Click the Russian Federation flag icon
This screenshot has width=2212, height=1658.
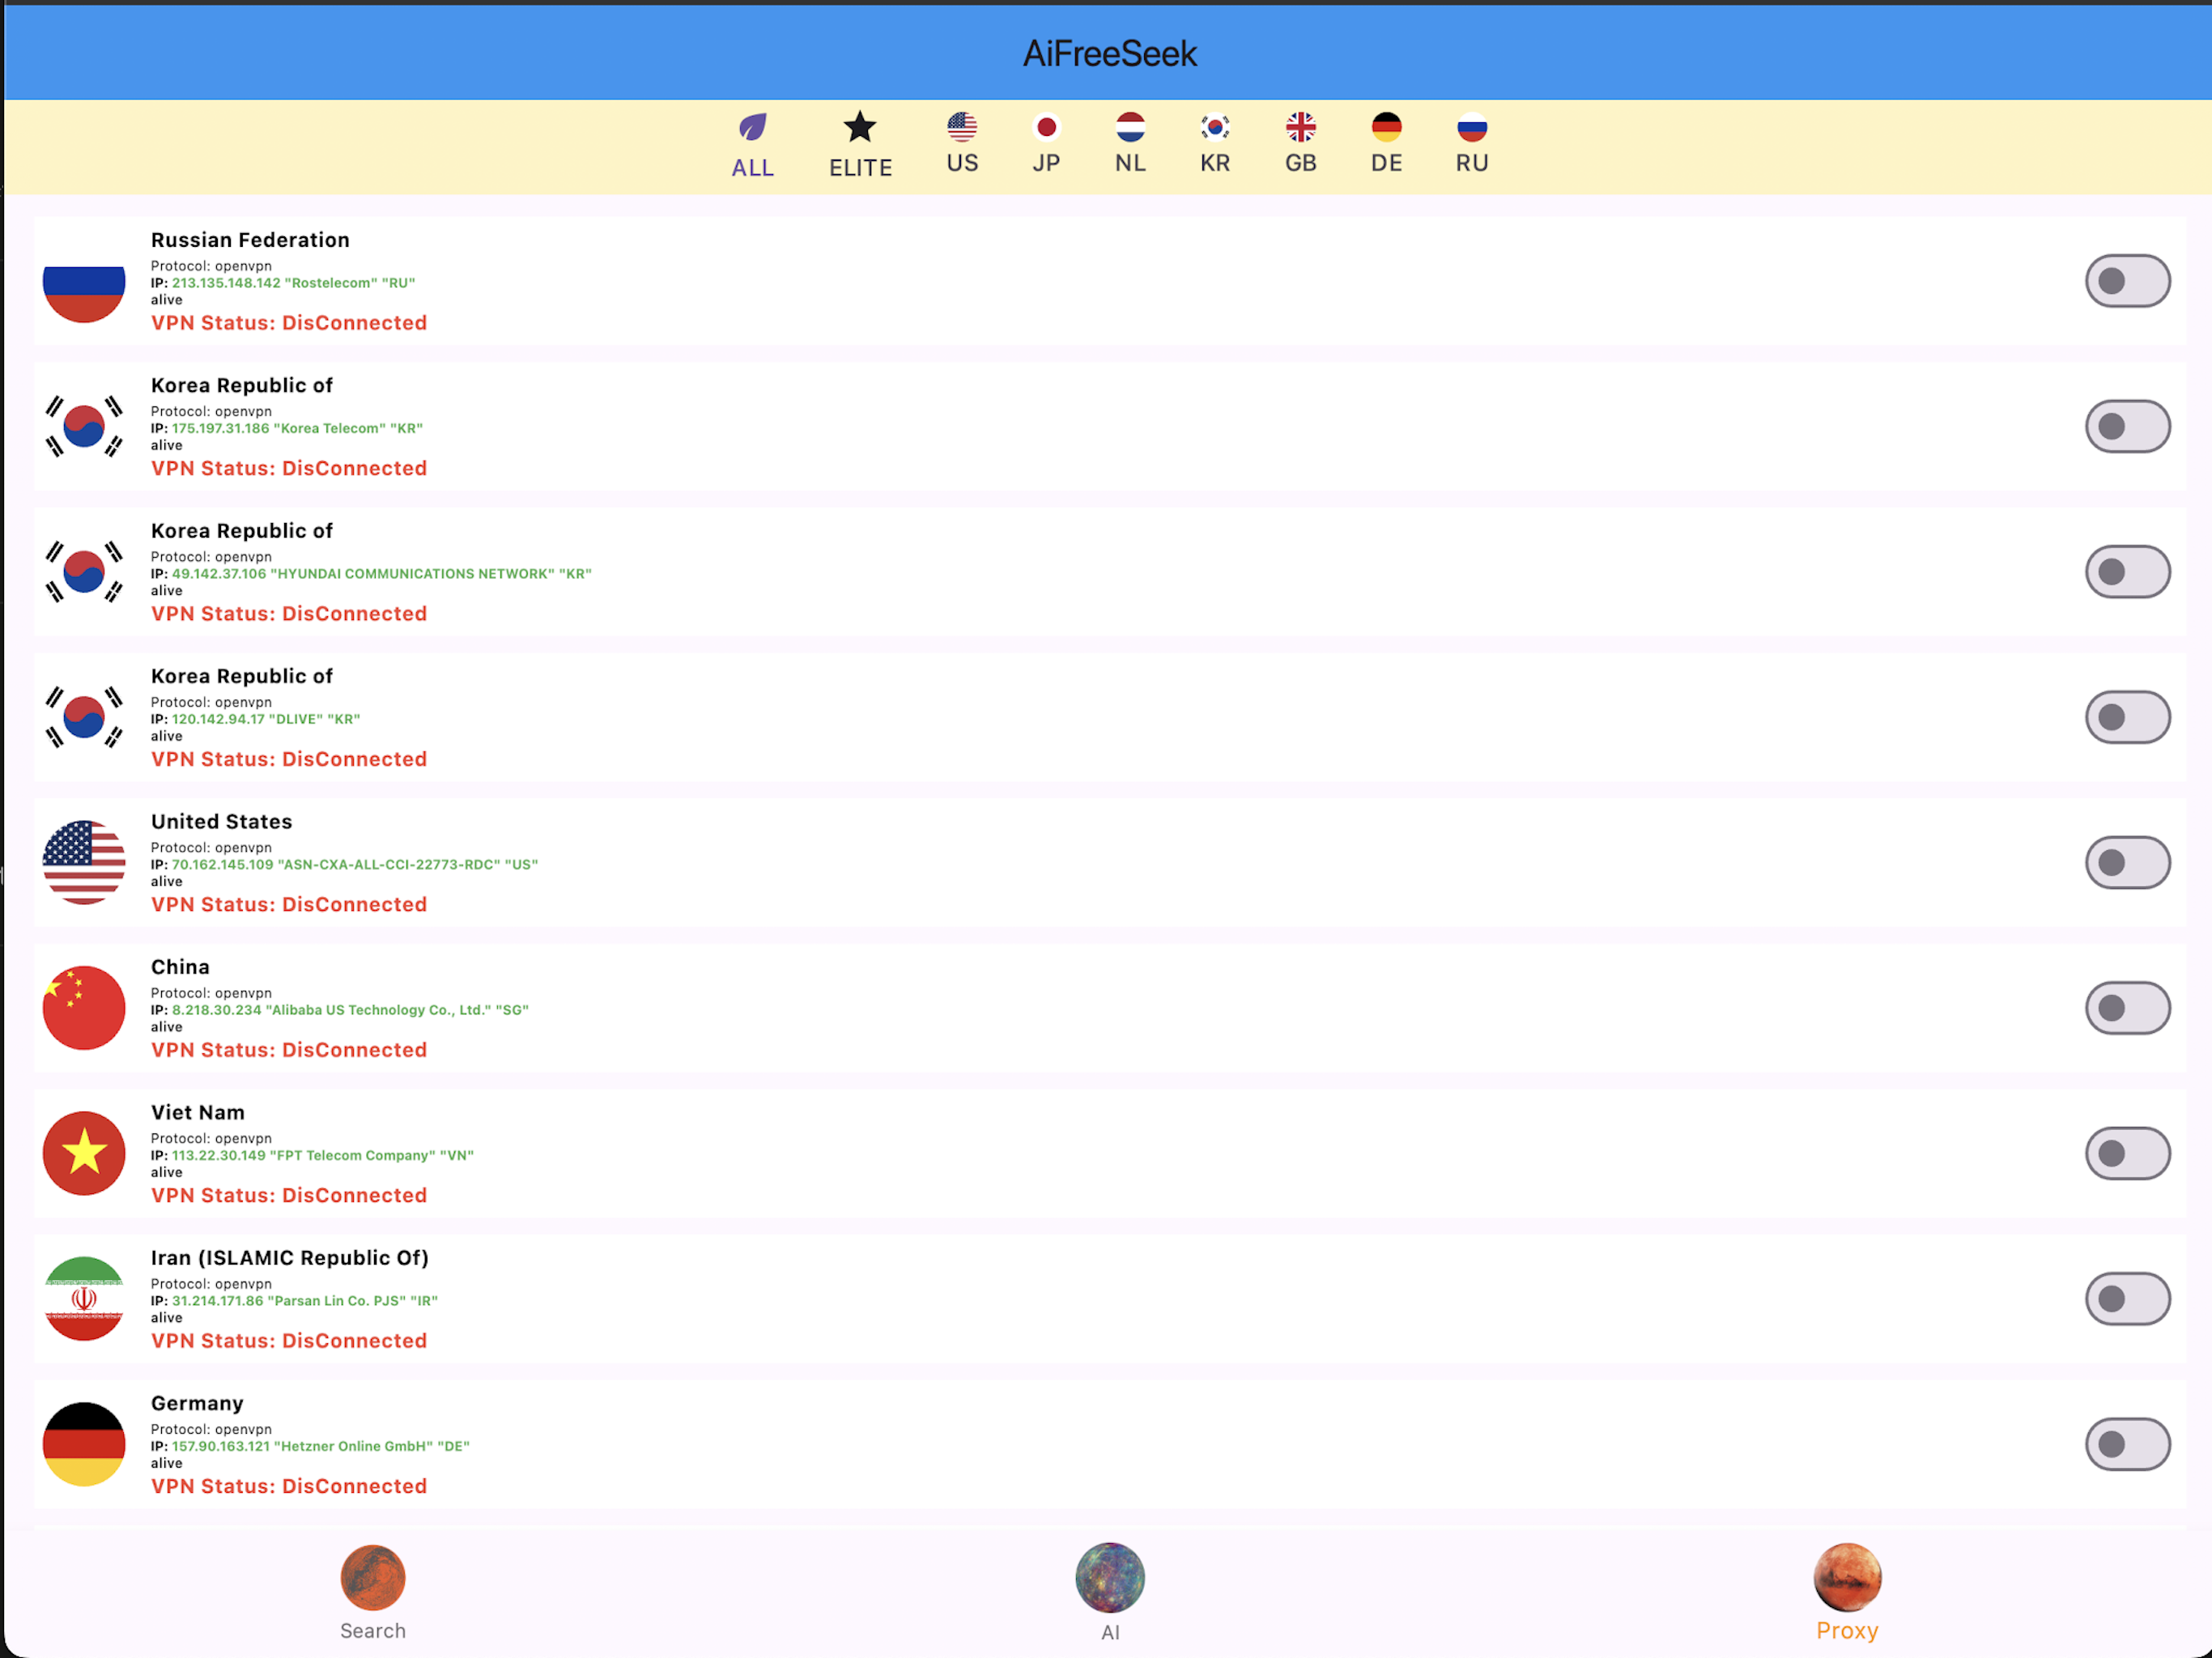pyautogui.click(x=84, y=281)
